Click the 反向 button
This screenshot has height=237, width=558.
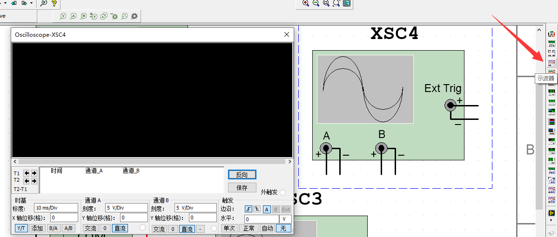click(242, 175)
